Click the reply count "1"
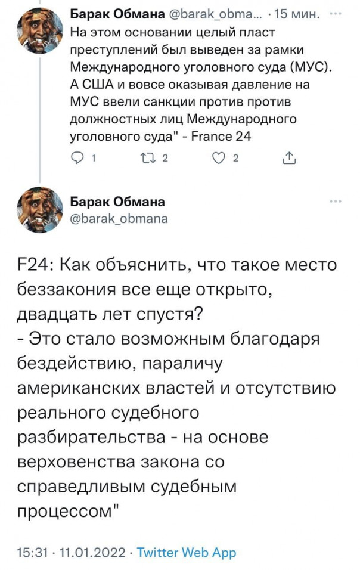This screenshot has height=570, width=360. tap(95, 159)
